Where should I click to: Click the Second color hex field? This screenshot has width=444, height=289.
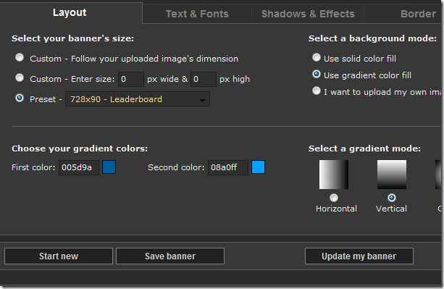coord(228,167)
